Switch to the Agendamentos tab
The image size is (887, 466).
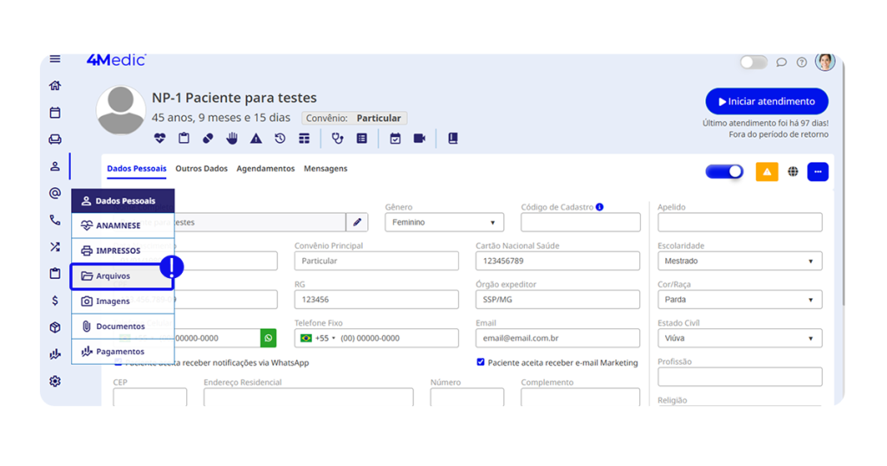coord(265,169)
